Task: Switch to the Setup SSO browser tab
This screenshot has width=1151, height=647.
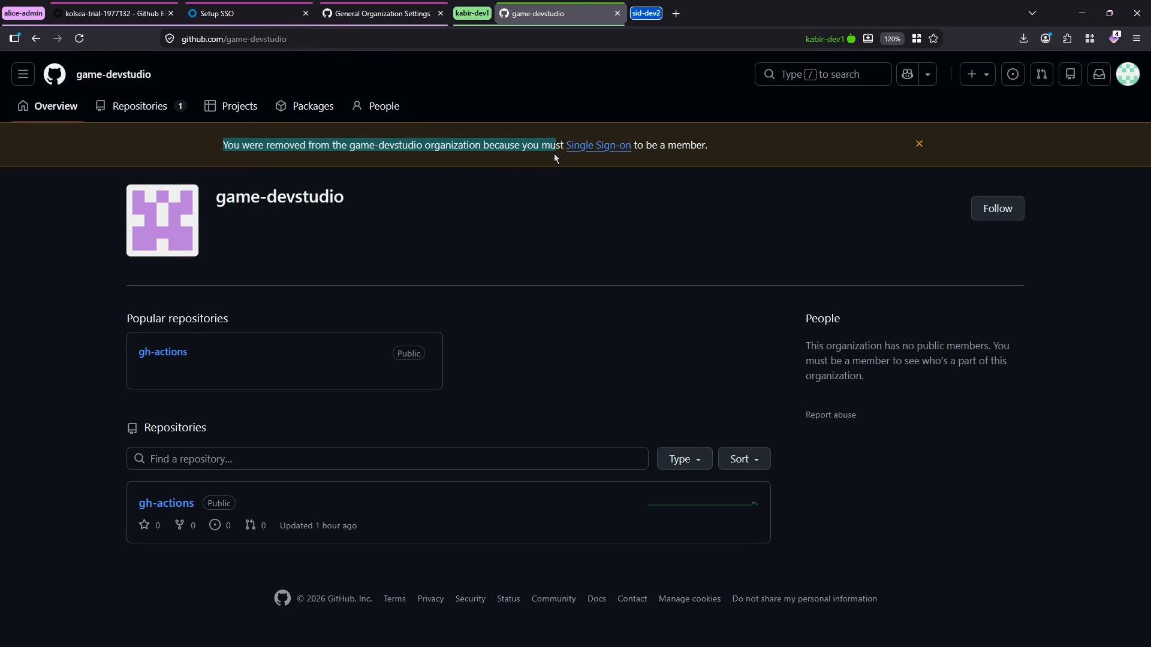Action: pyautogui.click(x=248, y=13)
